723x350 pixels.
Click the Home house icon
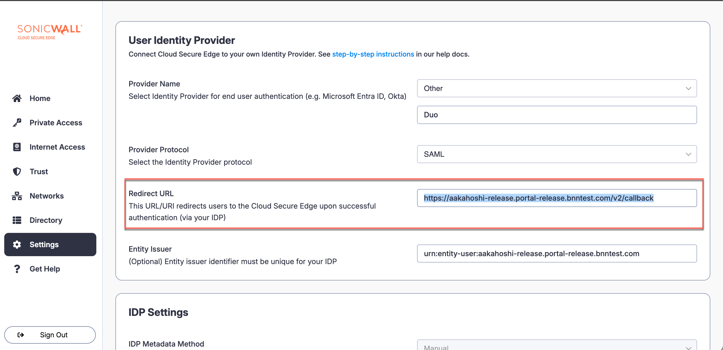tap(17, 98)
